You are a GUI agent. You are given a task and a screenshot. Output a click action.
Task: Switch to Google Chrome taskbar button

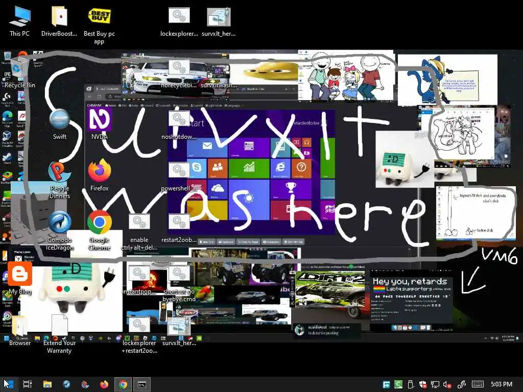[x=123, y=384]
